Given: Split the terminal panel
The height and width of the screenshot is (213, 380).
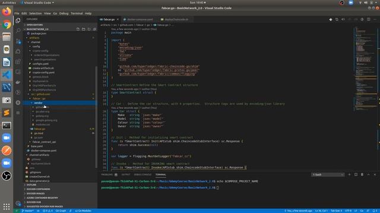Looking at the screenshot, I should coord(356,175).
